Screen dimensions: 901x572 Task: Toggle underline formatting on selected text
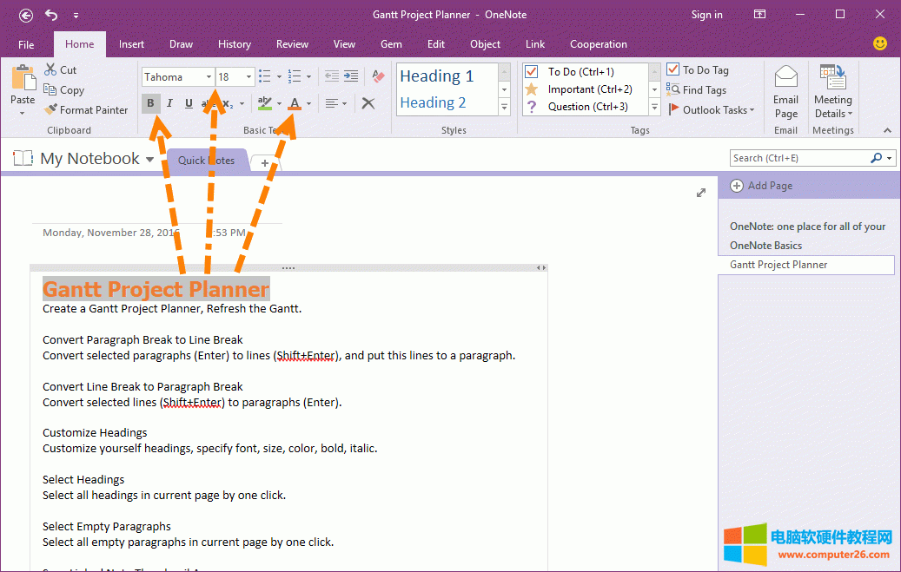click(x=188, y=103)
